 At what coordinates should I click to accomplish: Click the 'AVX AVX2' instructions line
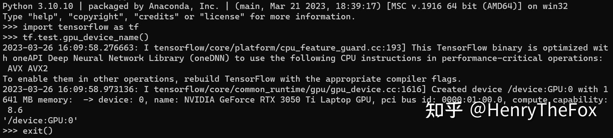27,69
